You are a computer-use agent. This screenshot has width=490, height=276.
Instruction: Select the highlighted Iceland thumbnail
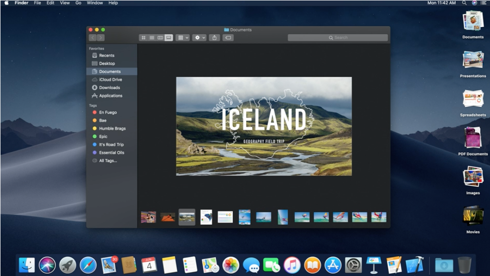(187, 217)
